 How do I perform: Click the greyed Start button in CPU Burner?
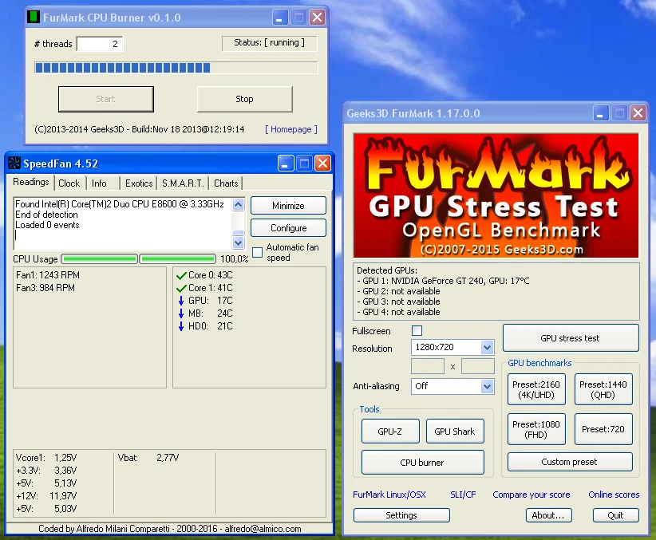[x=106, y=99]
